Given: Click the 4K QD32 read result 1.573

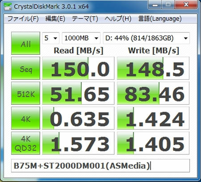Looking at the screenshot, I should [78, 143].
